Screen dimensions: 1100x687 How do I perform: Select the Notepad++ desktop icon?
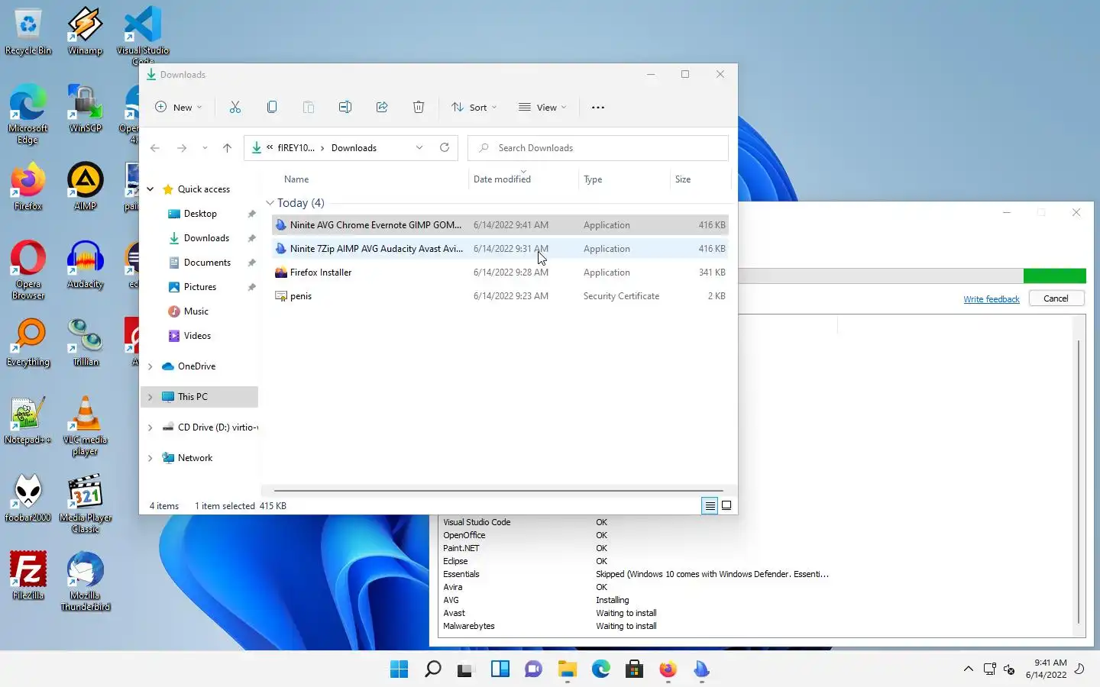pyautogui.click(x=28, y=421)
